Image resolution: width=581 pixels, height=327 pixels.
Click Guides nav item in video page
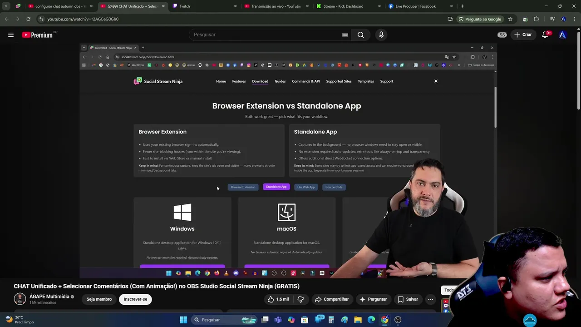(280, 81)
